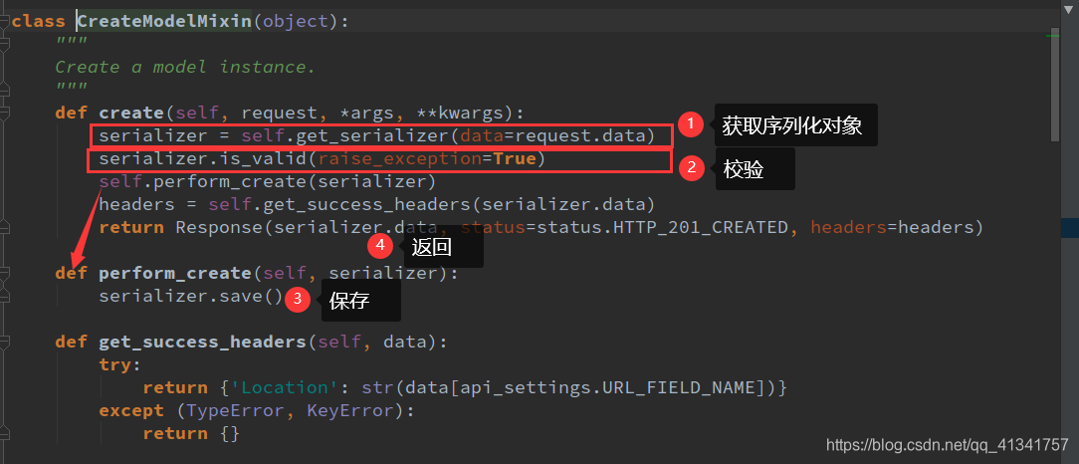
Task: Click the 'get_serializer' method call
Action: 373,135
